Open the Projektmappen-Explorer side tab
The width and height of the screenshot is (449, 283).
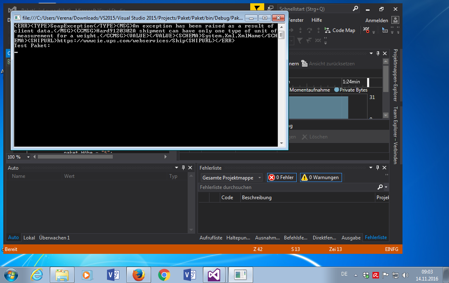(x=395, y=75)
